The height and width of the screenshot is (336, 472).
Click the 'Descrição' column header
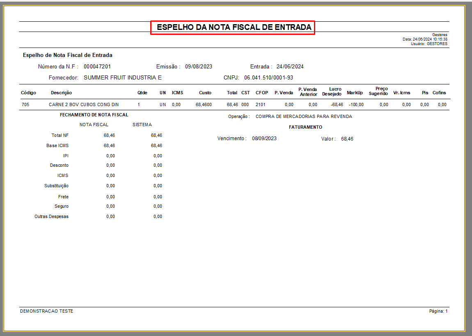[61, 93]
